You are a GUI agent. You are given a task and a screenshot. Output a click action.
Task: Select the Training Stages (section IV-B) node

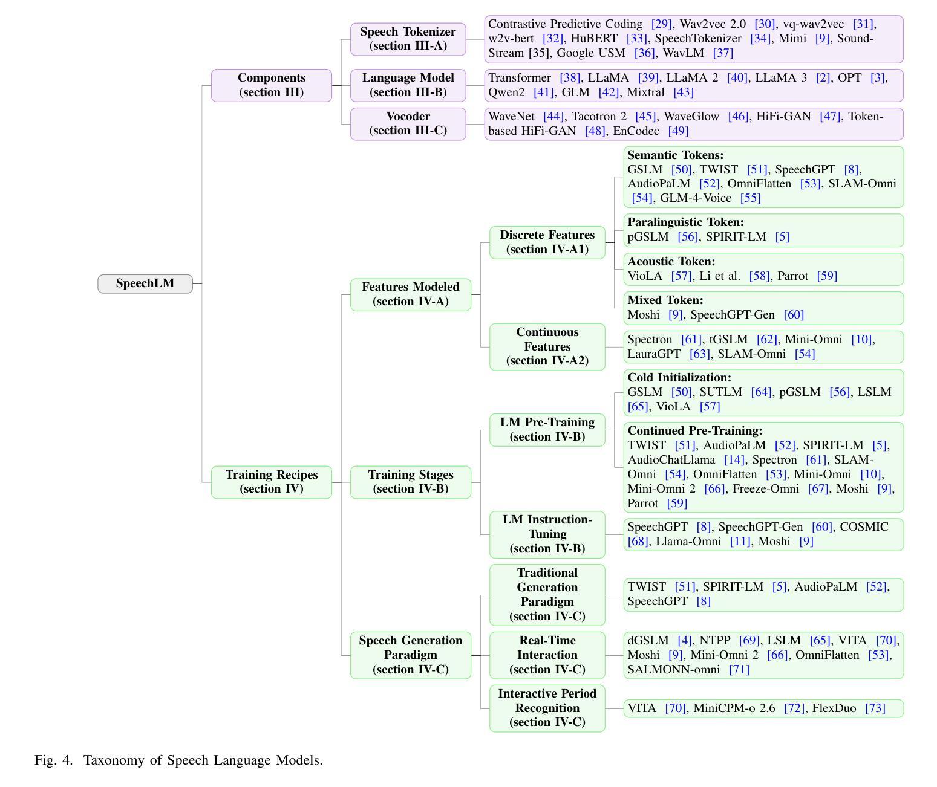[411, 482]
